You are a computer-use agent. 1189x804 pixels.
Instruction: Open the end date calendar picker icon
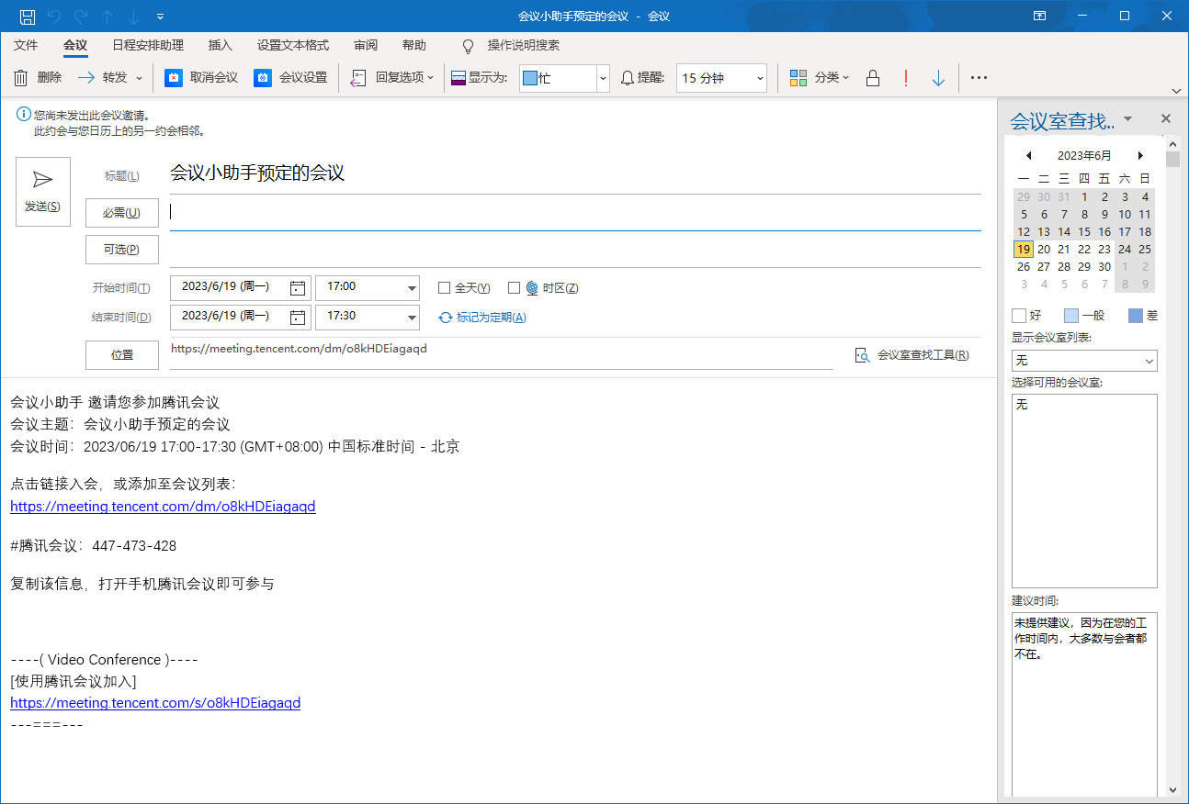click(x=298, y=317)
